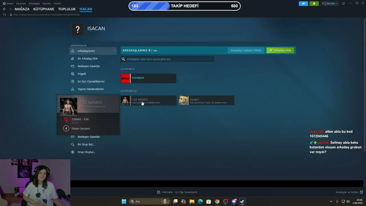Launch Microsoft 365 from the taskbar
Viewport: 366px width, 206px height.
(184, 201)
